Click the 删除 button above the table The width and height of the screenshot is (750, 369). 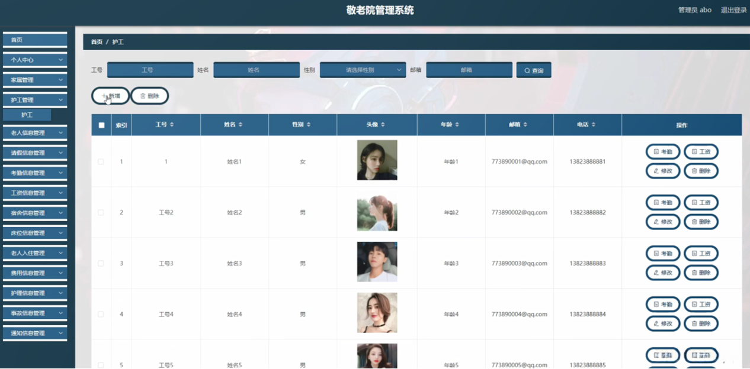pos(149,96)
